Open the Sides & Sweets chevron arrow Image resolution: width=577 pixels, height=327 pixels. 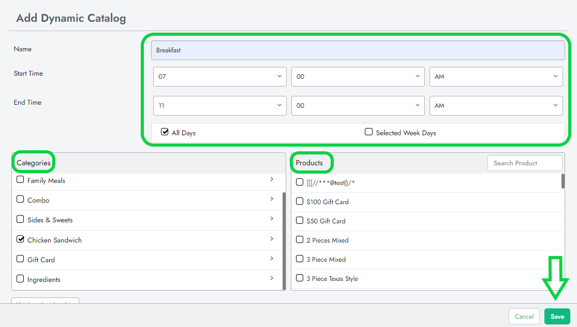[x=272, y=219]
